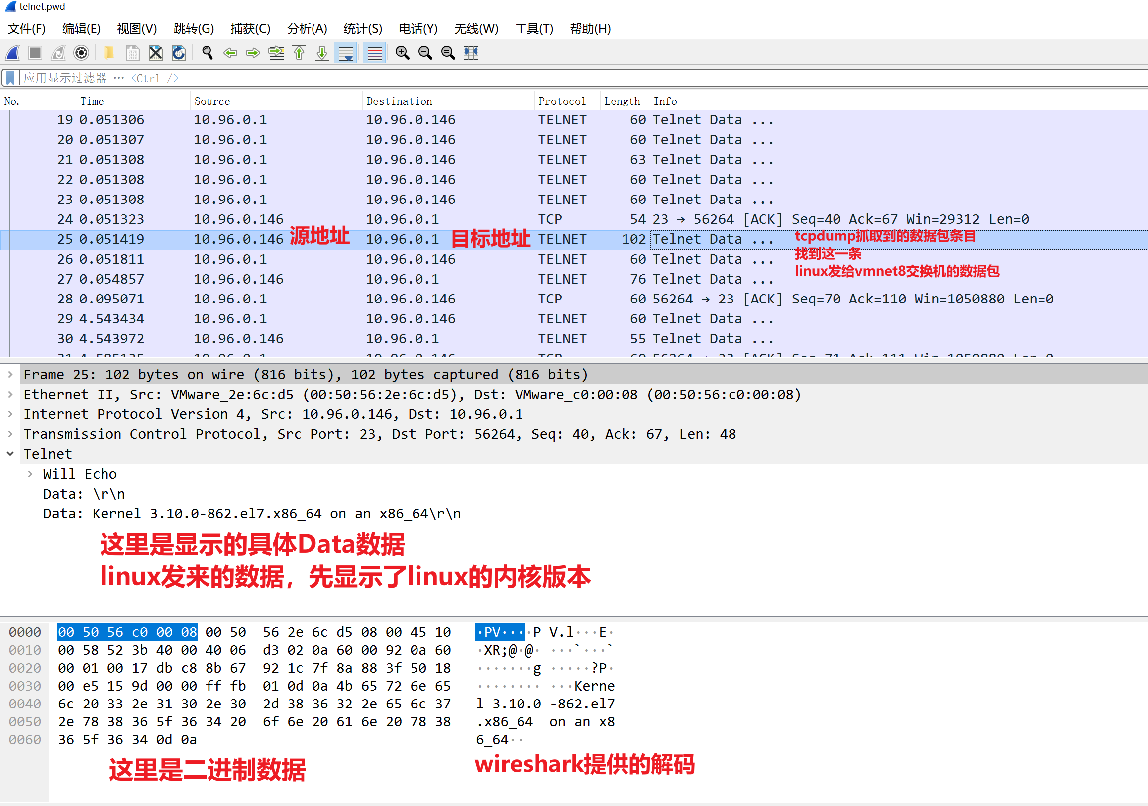The width and height of the screenshot is (1148, 806).
Task: Sort packets by Protocol column header
Action: click(561, 101)
